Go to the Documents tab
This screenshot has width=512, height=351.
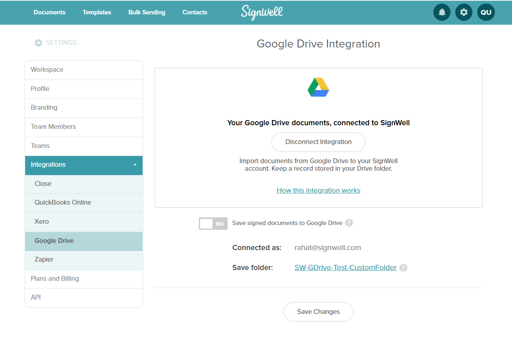pos(50,12)
